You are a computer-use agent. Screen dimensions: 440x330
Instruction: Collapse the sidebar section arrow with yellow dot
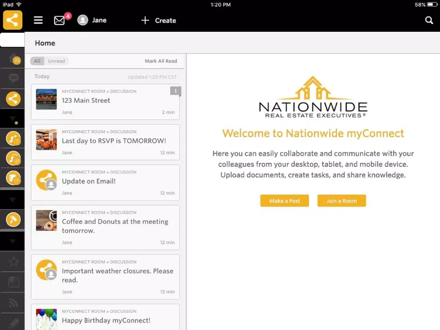point(13,119)
